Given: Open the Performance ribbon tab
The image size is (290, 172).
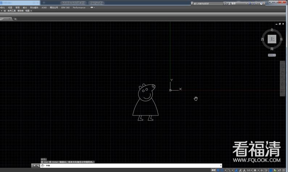Looking at the screenshot, I should tap(79, 8).
